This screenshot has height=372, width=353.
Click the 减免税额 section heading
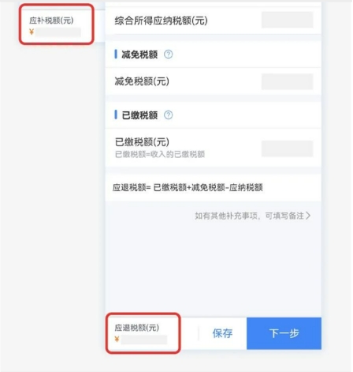pos(139,54)
